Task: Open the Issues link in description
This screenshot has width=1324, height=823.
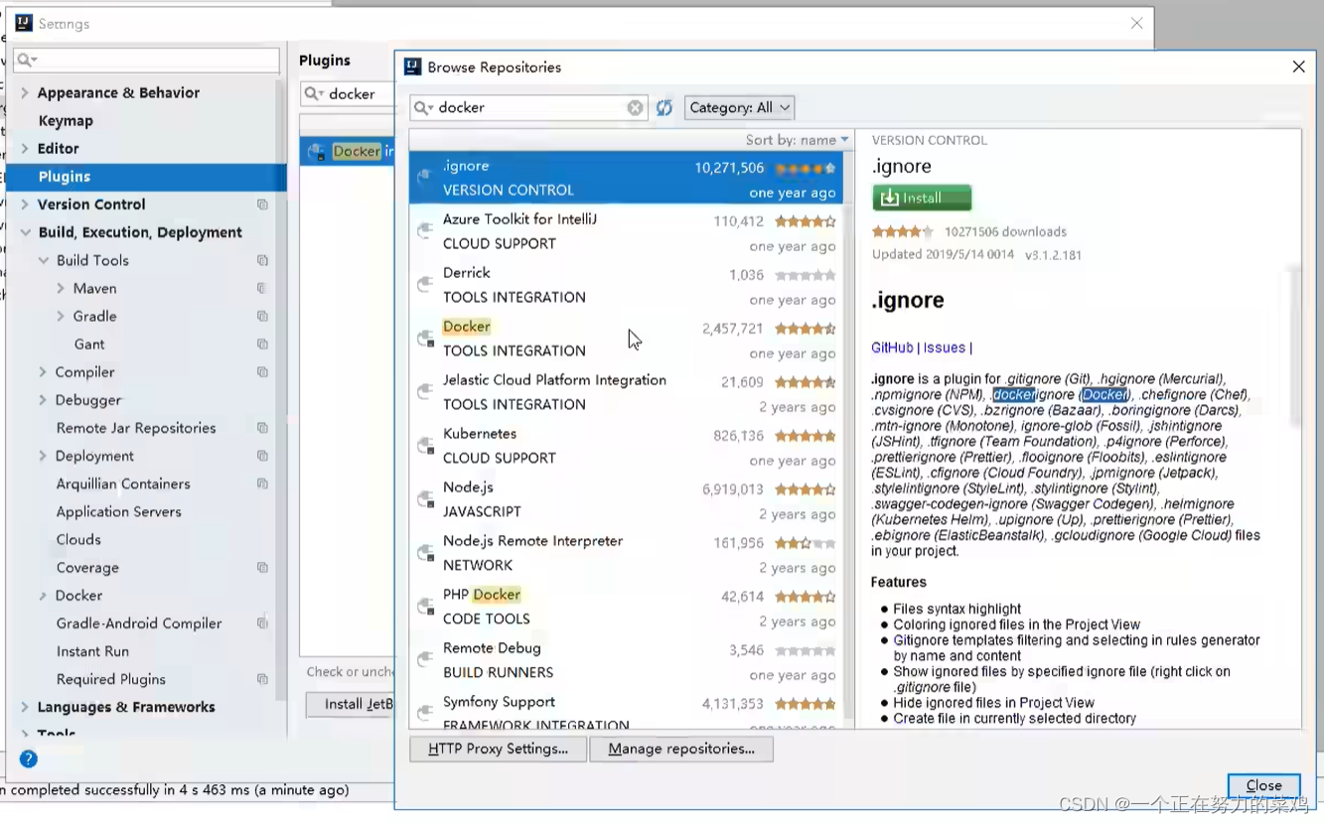Action: click(x=945, y=347)
